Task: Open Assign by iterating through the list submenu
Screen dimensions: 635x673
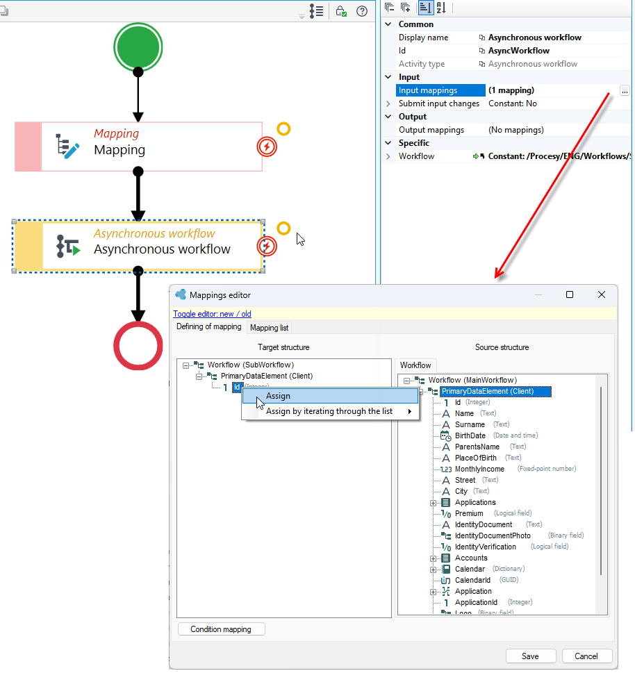Action: point(330,411)
